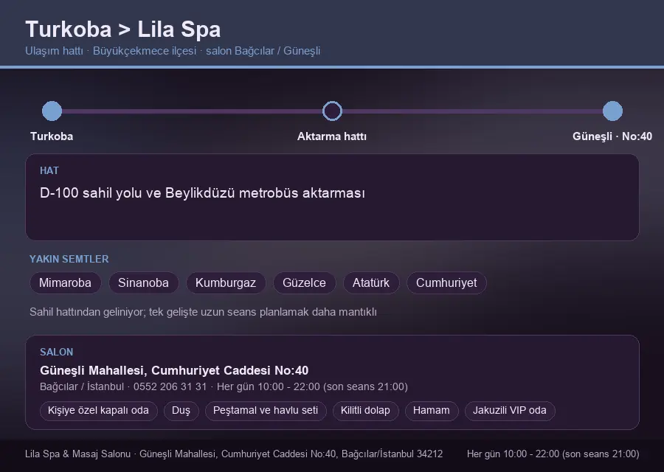Click the HAT section label
The width and height of the screenshot is (664, 472).
[49, 170]
